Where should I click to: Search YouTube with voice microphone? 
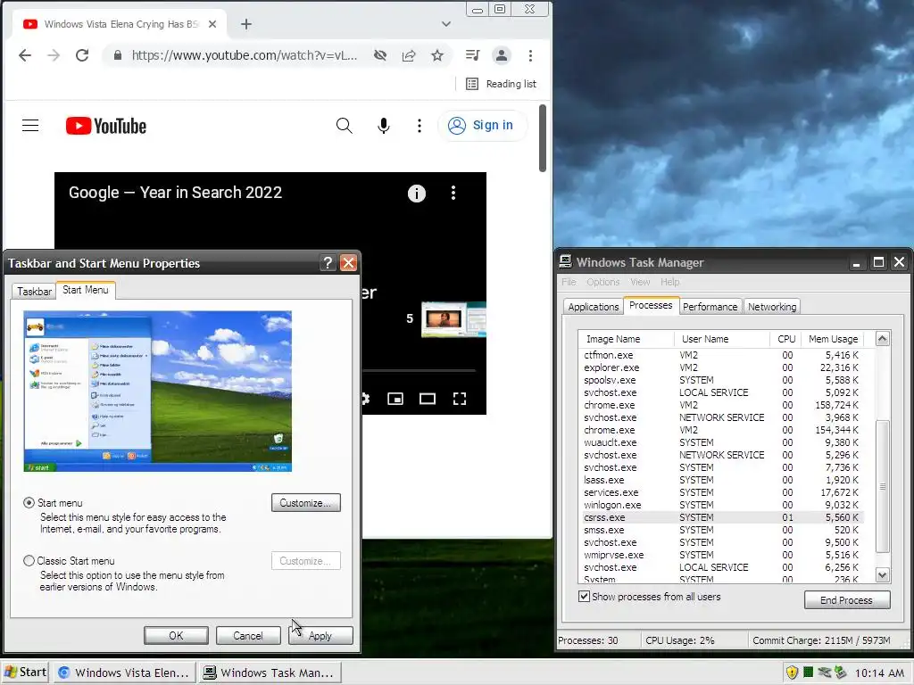[383, 125]
